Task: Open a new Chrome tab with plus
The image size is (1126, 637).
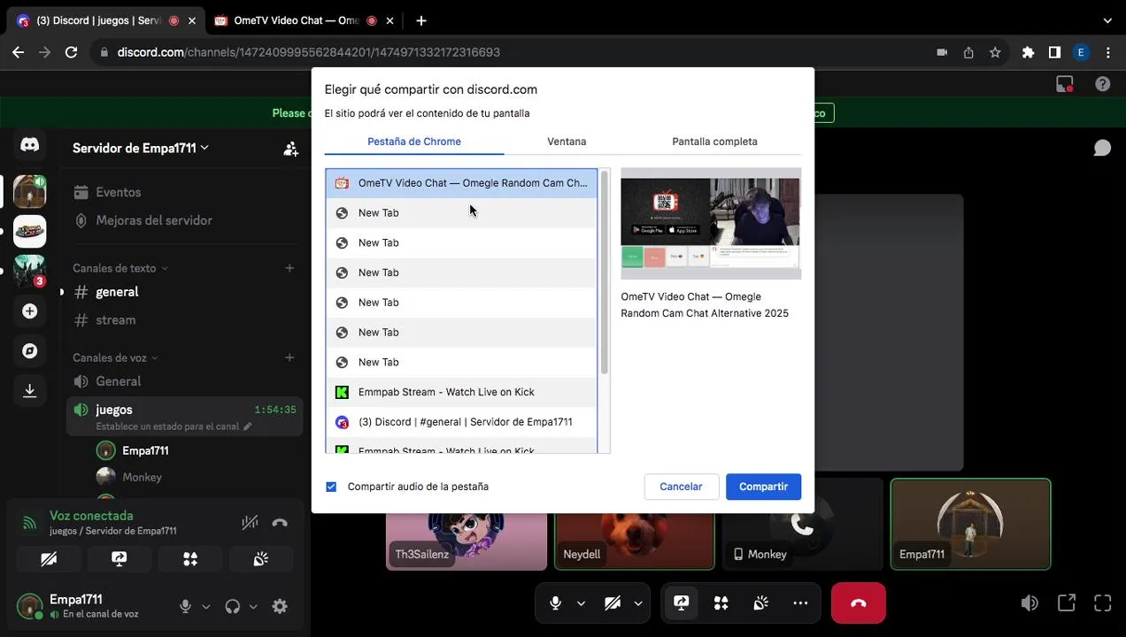Action: click(x=421, y=20)
